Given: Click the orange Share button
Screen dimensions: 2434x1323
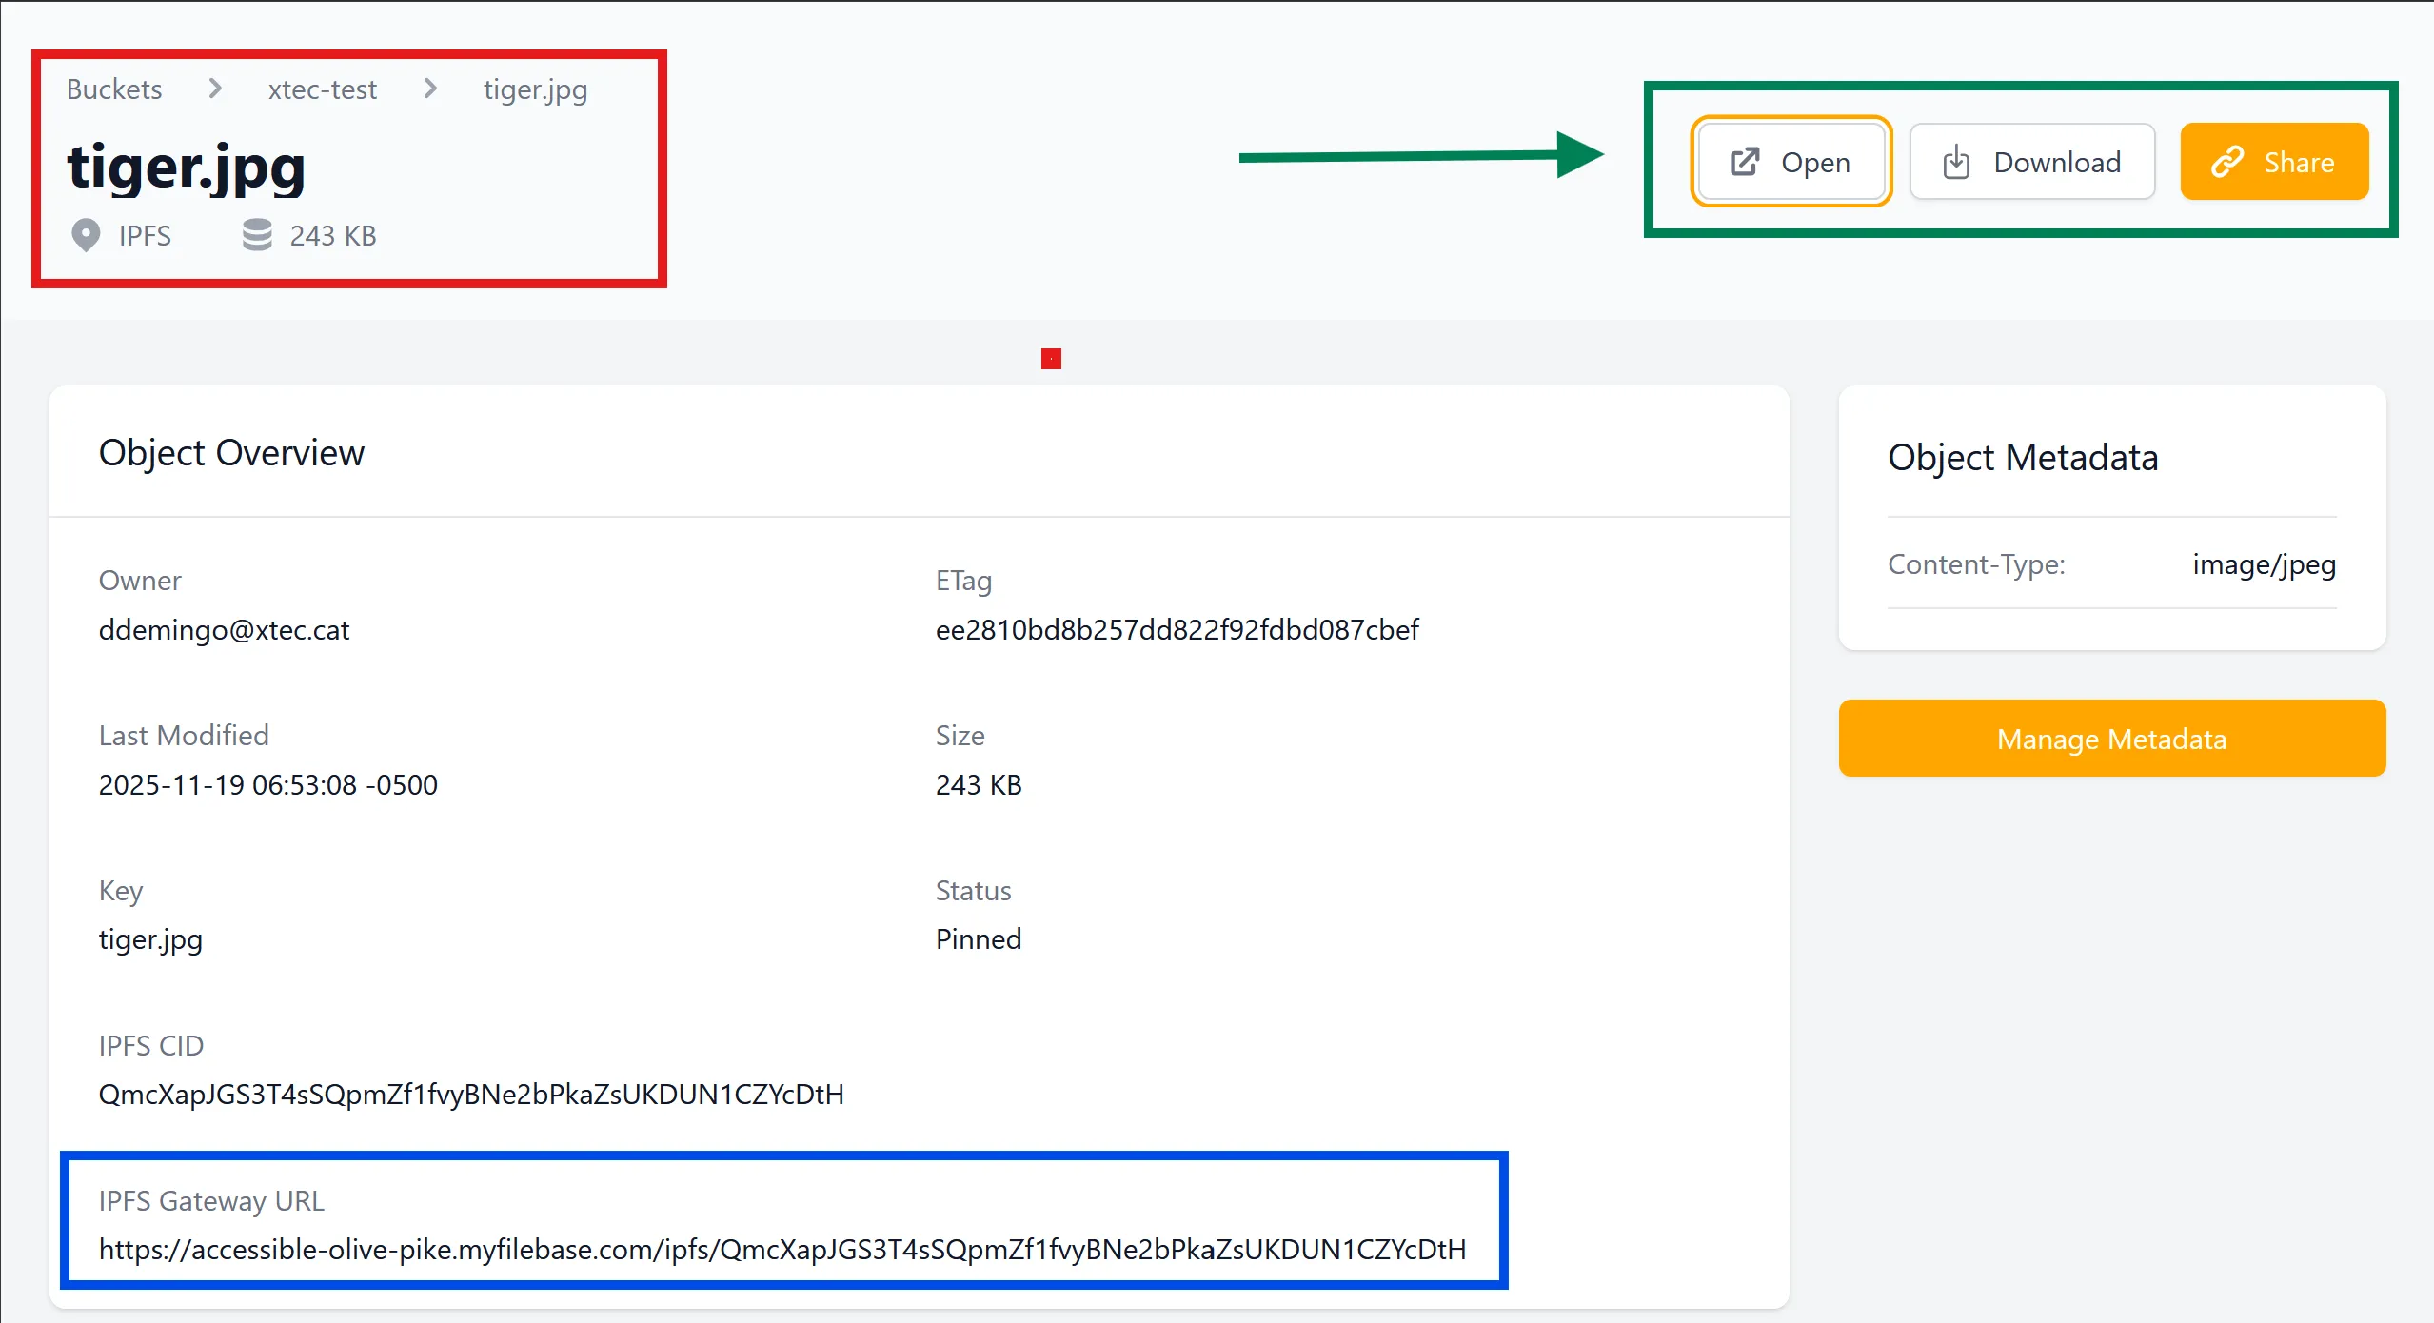Looking at the screenshot, I should pyautogui.click(x=2273, y=162).
